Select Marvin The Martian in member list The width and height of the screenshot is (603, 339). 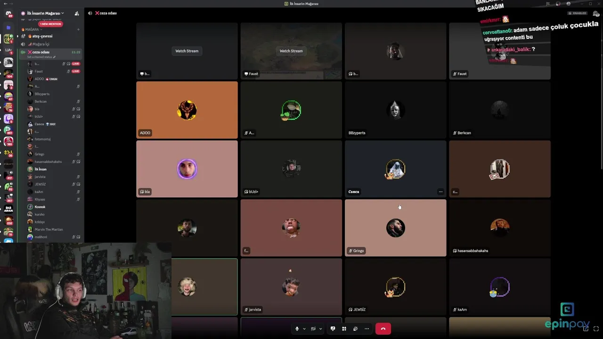53,229
